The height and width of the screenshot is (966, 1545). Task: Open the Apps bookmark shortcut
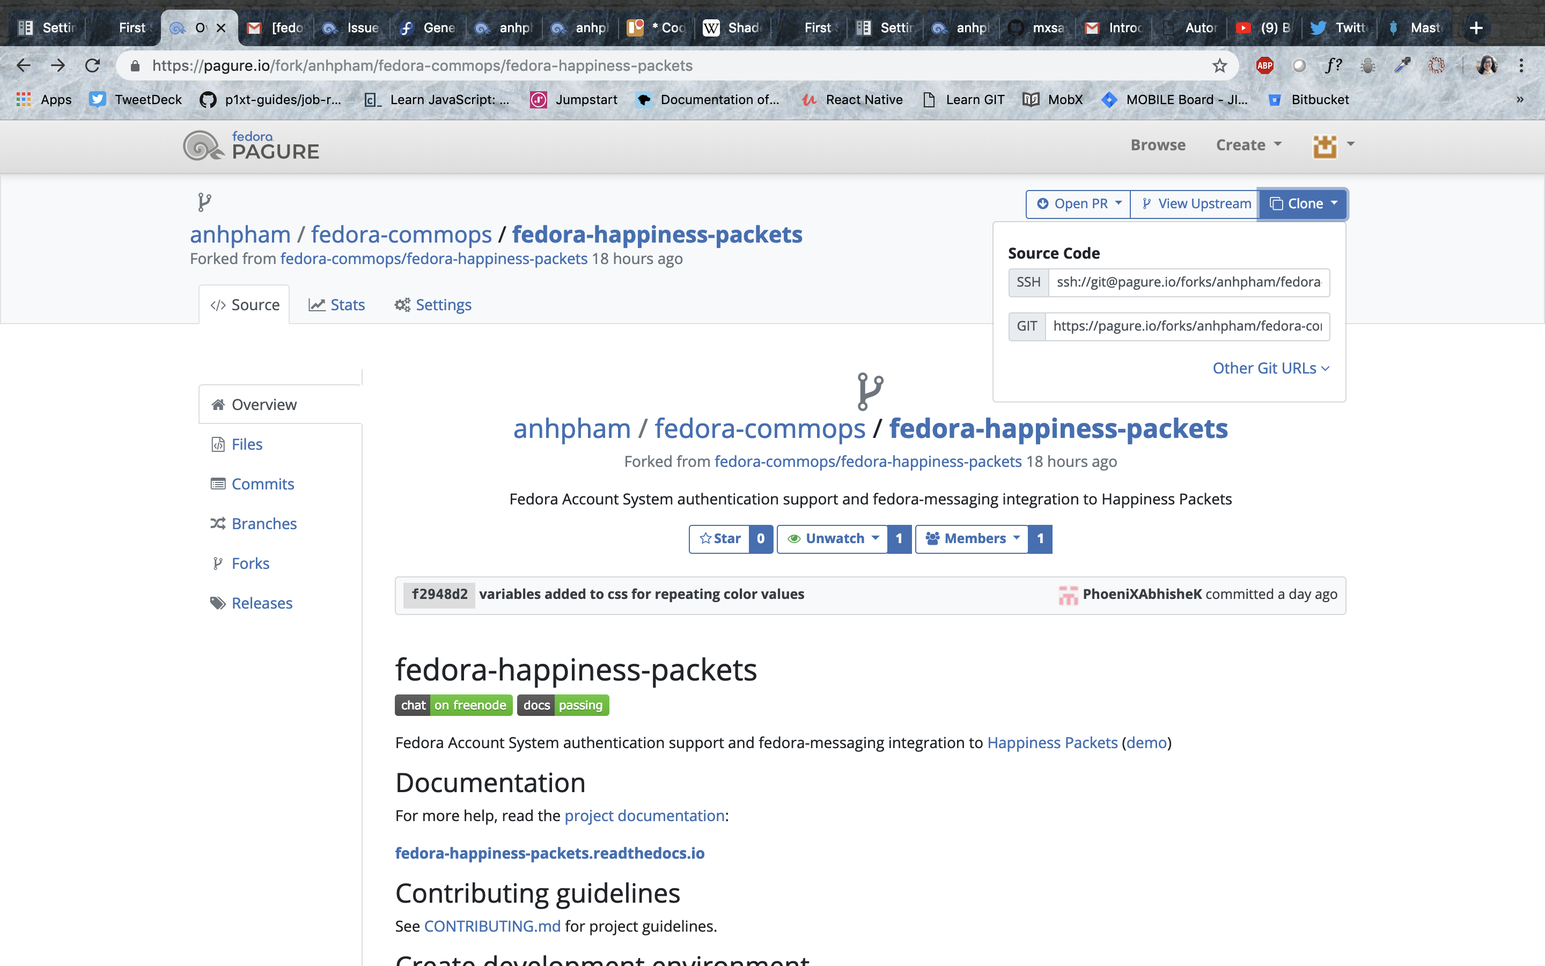[44, 99]
